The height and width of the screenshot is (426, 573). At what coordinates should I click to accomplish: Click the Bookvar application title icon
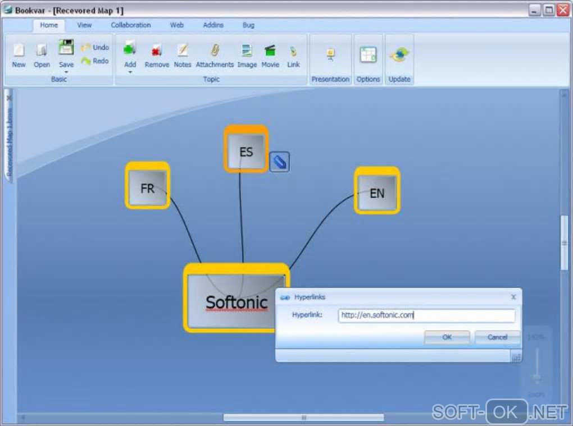pos(7,10)
